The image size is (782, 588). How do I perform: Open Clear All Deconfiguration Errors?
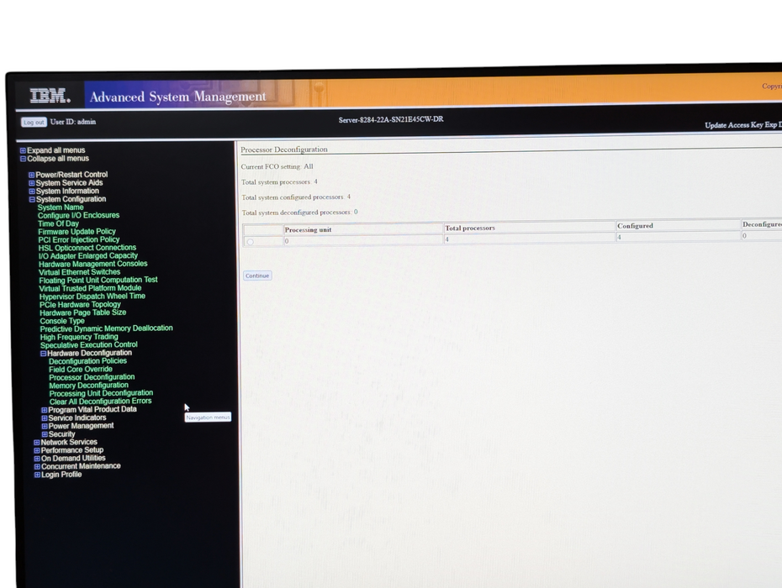[x=100, y=402]
